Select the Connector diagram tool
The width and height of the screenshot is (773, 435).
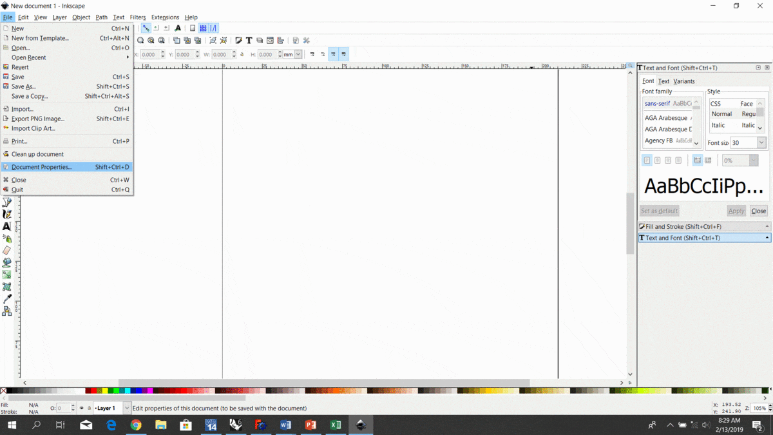(x=7, y=311)
